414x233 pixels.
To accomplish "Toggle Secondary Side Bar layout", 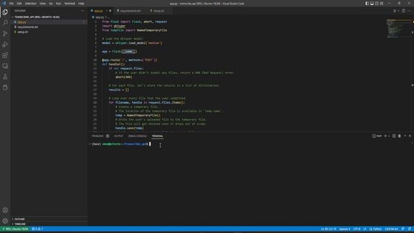I will pos(376,3).
